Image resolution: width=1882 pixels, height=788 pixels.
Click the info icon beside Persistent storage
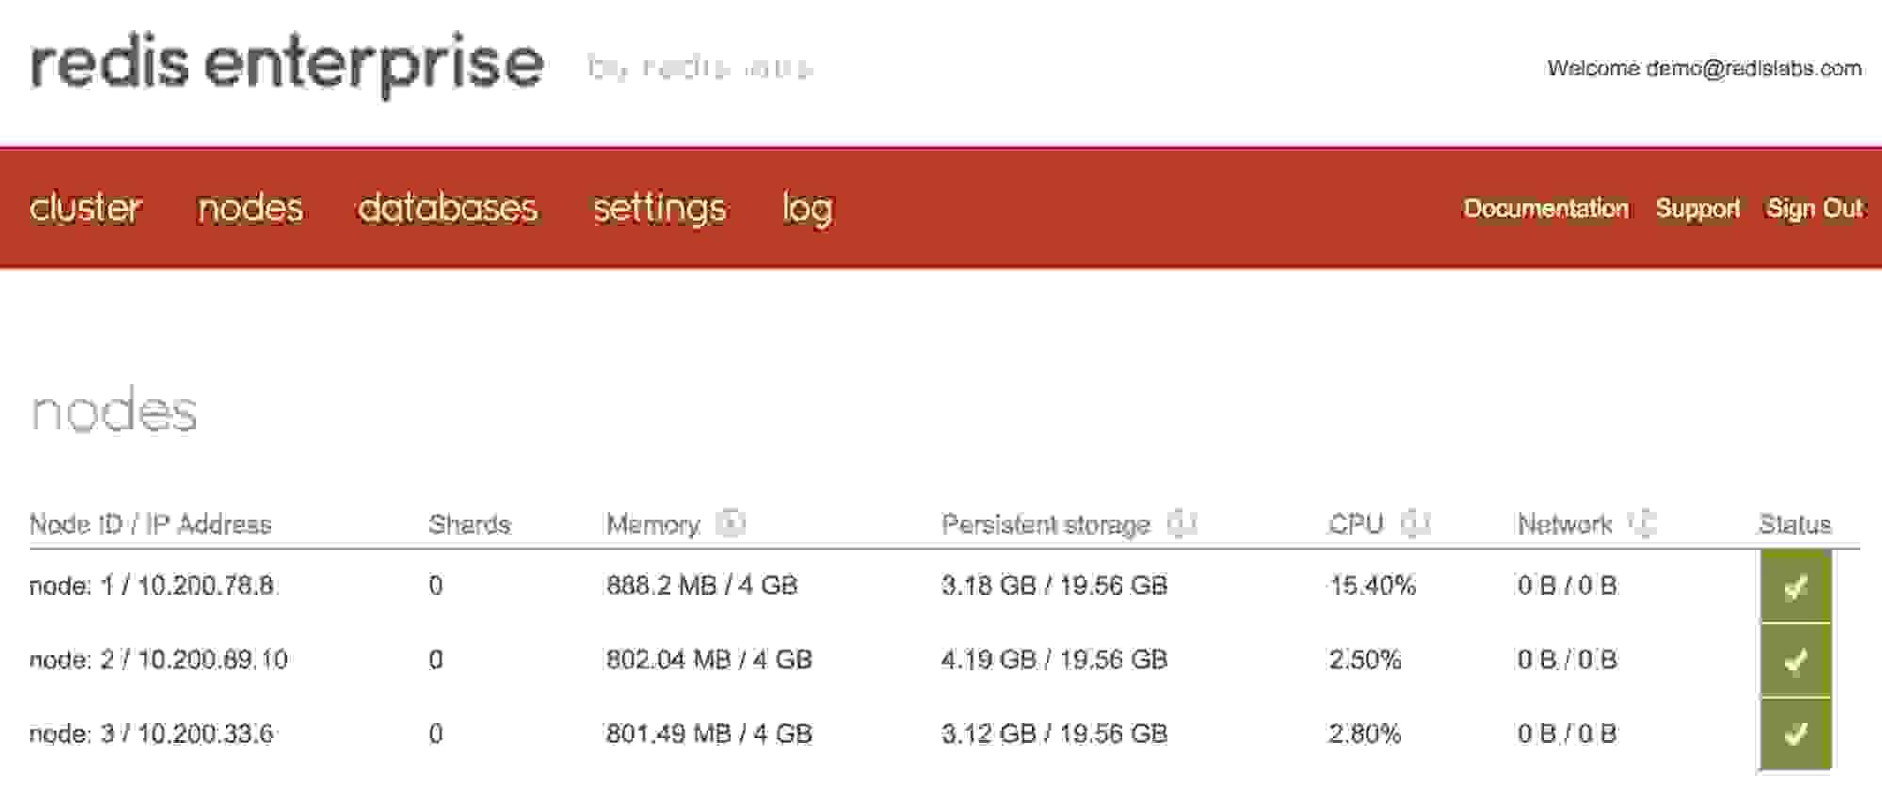(1182, 523)
